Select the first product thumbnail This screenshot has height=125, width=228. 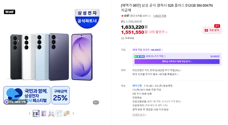coord(36,114)
